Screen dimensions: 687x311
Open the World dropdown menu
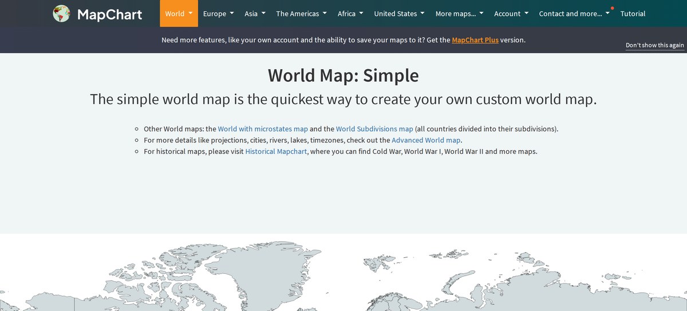point(179,14)
